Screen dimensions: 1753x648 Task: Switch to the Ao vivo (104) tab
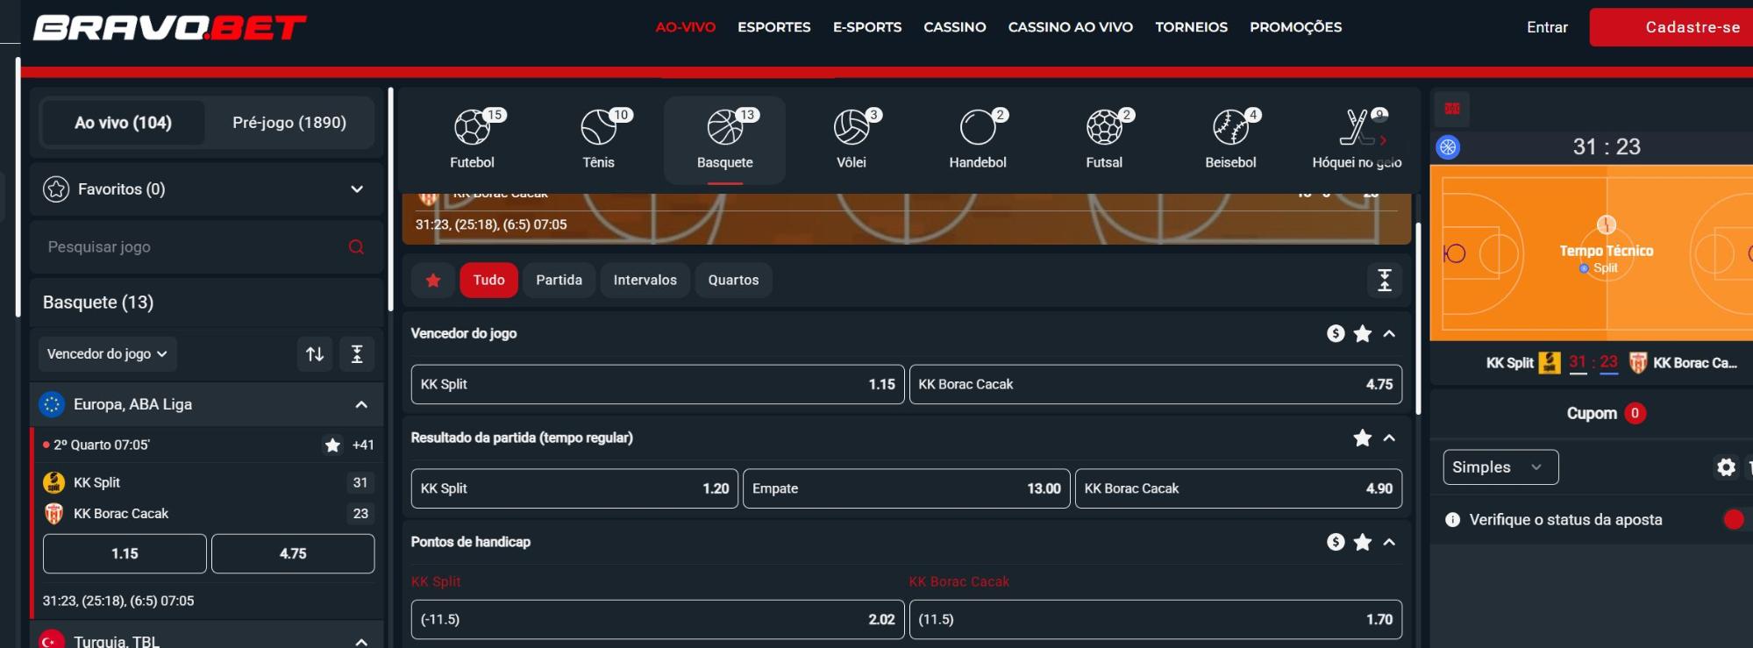point(123,123)
